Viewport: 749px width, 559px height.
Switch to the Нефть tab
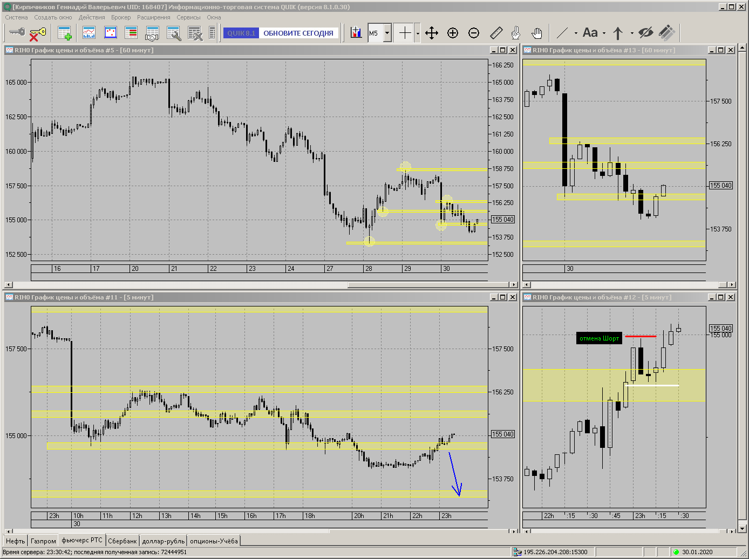tap(16, 541)
